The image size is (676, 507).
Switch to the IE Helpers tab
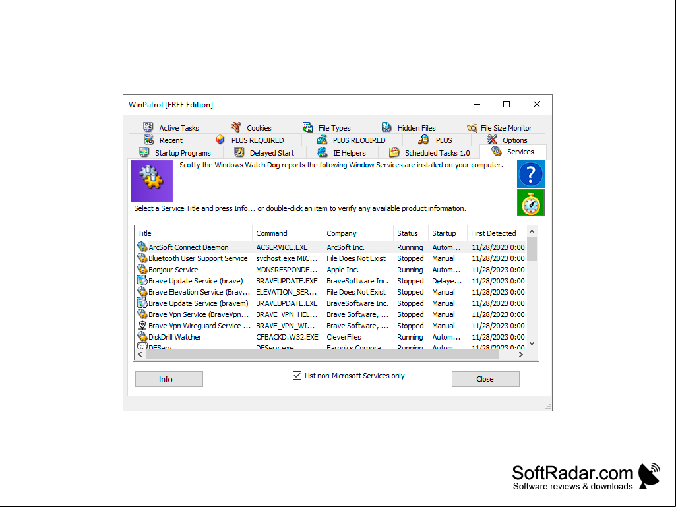coord(342,152)
